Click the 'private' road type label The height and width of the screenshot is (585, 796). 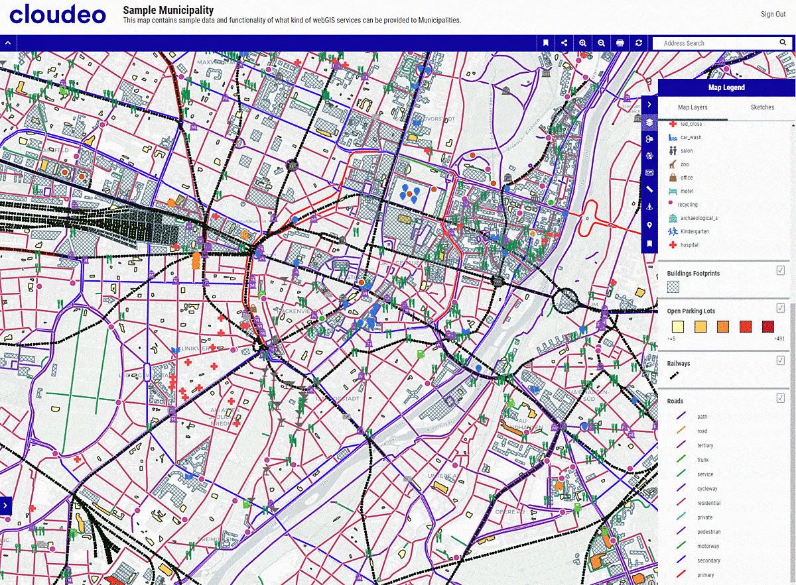tap(705, 517)
